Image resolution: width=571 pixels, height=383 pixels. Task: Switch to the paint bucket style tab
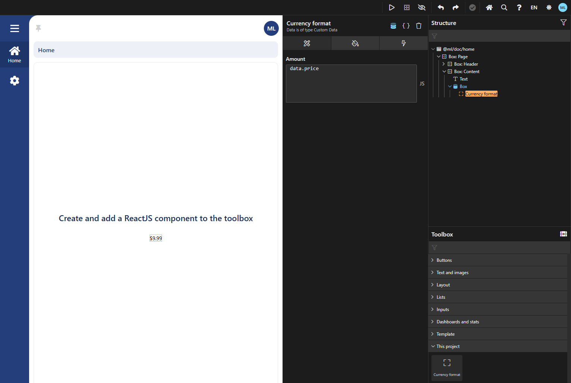[355, 43]
